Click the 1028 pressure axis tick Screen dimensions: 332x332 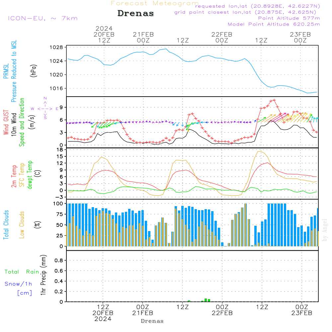tap(56, 47)
